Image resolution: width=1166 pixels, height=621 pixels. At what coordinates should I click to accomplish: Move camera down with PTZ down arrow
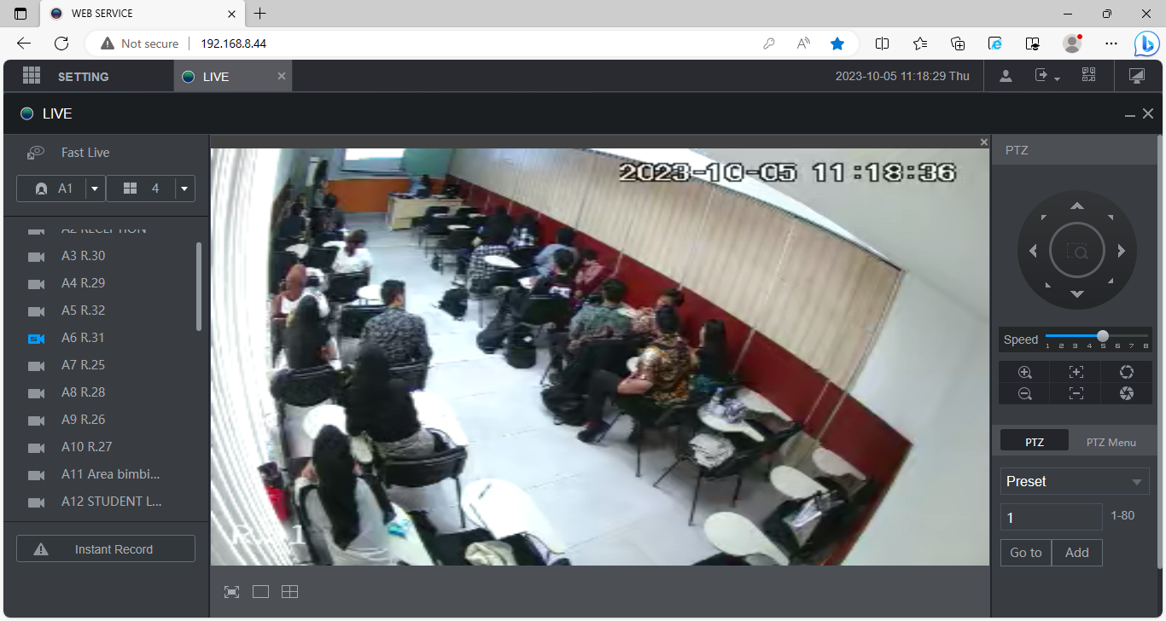pyautogui.click(x=1077, y=294)
